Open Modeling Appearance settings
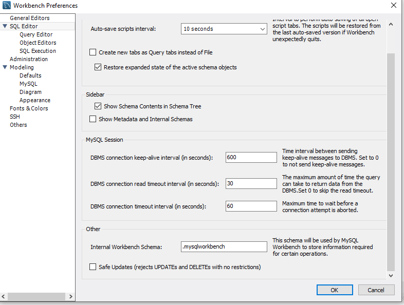404x305 pixels. pyautogui.click(x=35, y=100)
